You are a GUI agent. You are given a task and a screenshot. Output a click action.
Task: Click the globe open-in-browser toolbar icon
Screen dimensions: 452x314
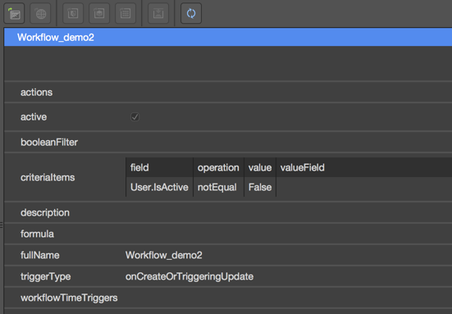point(40,13)
